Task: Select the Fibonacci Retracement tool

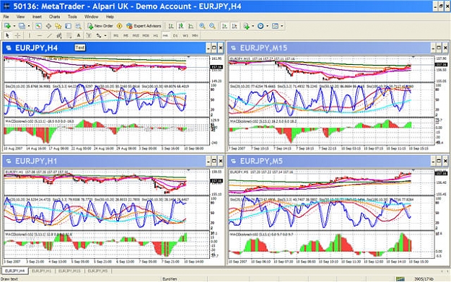Action: coord(69,35)
